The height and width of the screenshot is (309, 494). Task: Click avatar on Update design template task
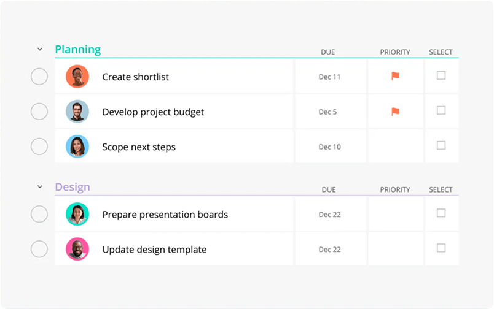coord(77,250)
